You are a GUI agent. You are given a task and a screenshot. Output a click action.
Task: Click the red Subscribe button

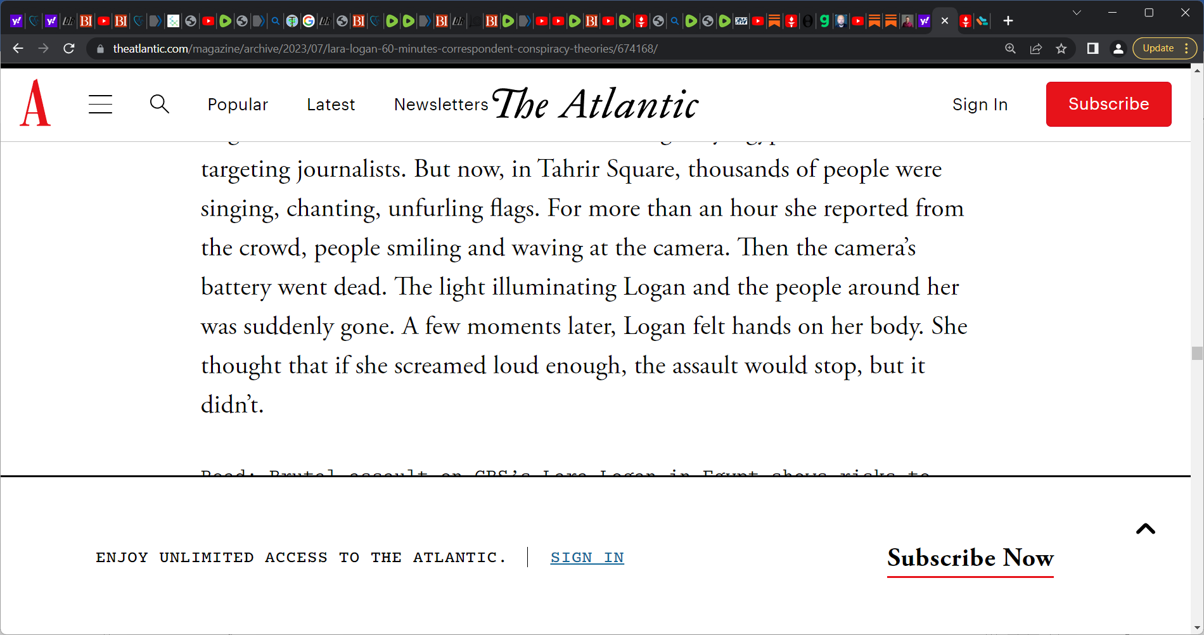1108,104
